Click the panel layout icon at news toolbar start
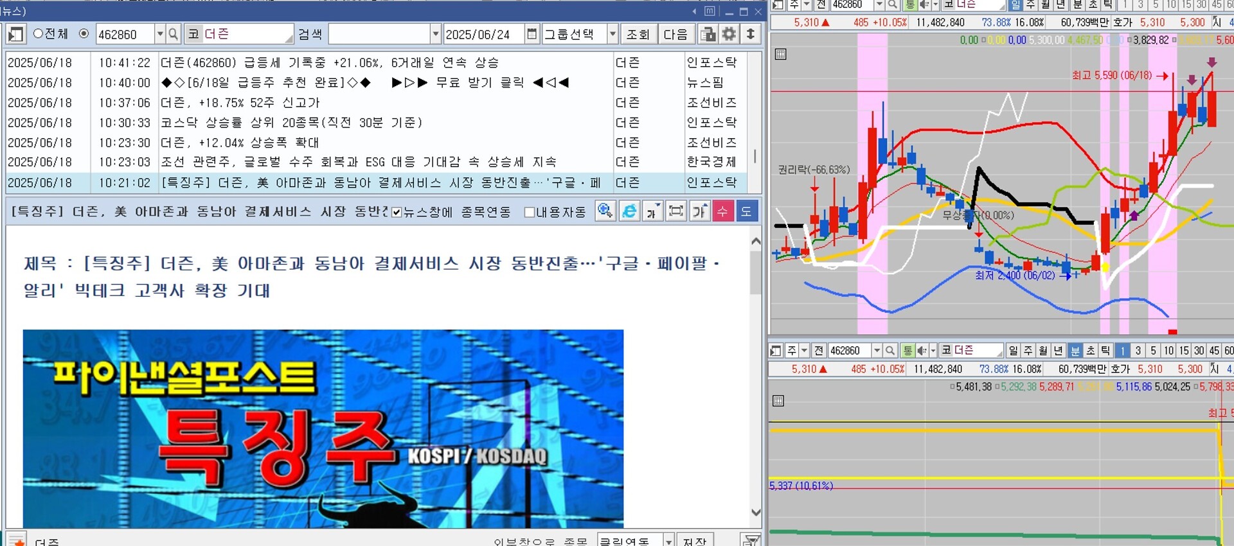The width and height of the screenshot is (1234, 546). 16,34
